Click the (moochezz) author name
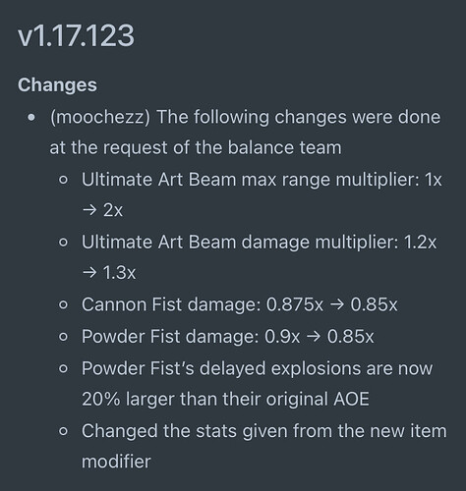The width and height of the screenshot is (466, 491). [100, 117]
